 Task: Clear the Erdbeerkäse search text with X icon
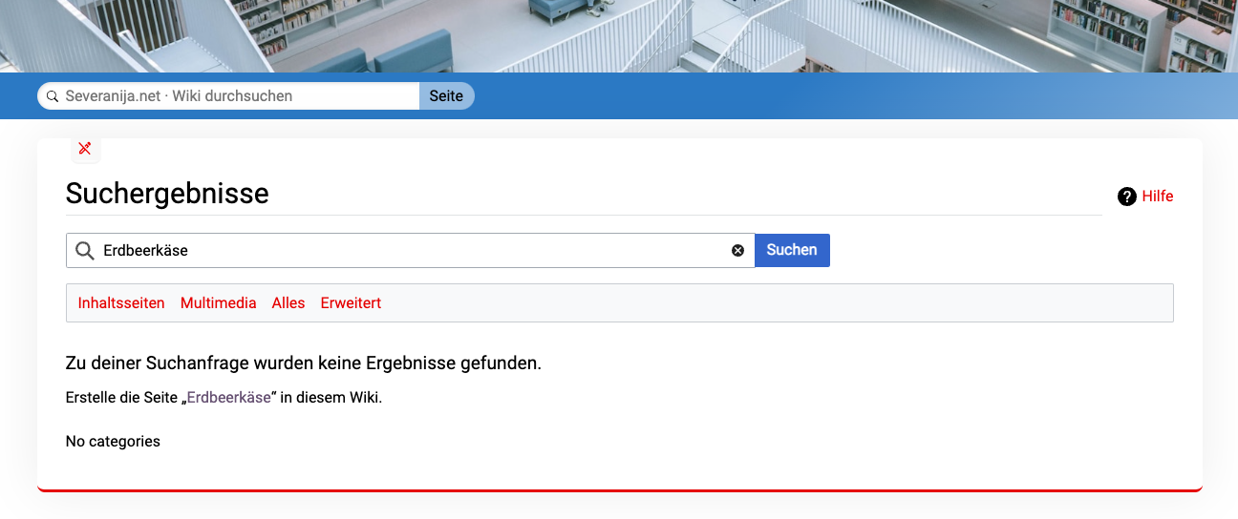pos(737,250)
